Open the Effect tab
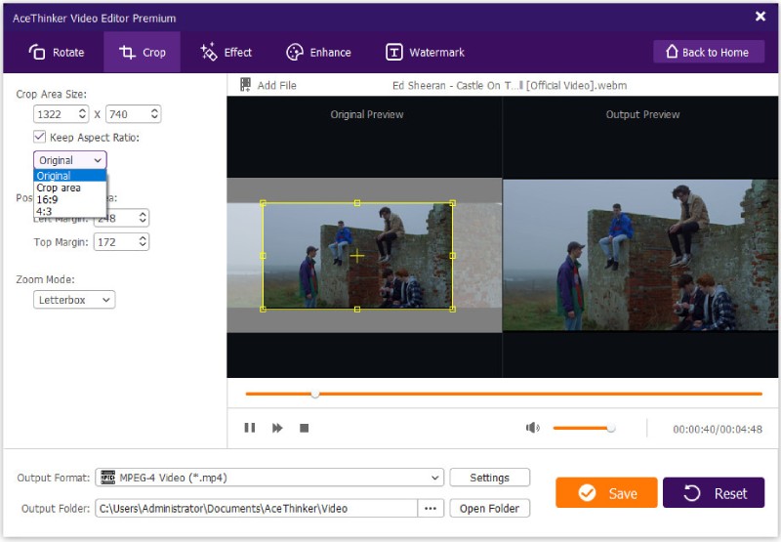This screenshot has height=542, width=781. [226, 53]
